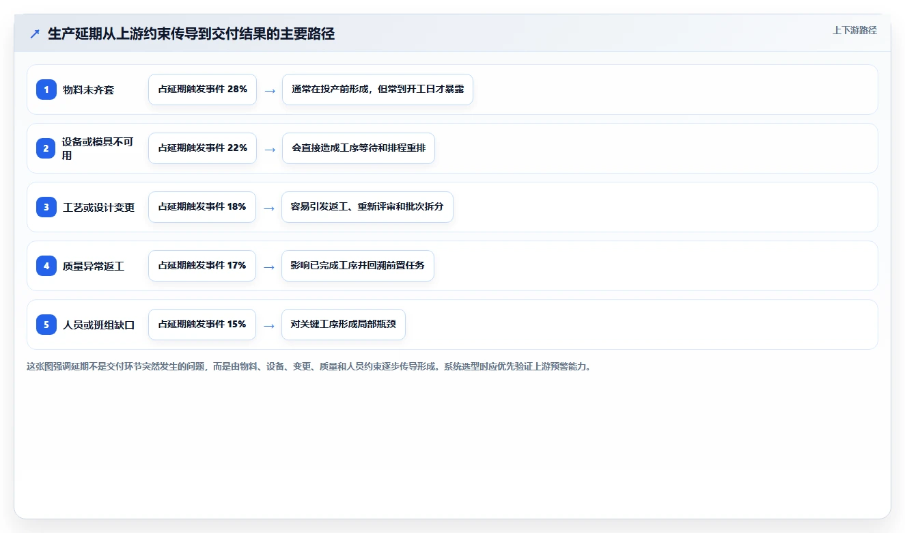The width and height of the screenshot is (905, 533).
Task: Click the arrow after 占延期触发事件 22%
Action: (270, 149)
